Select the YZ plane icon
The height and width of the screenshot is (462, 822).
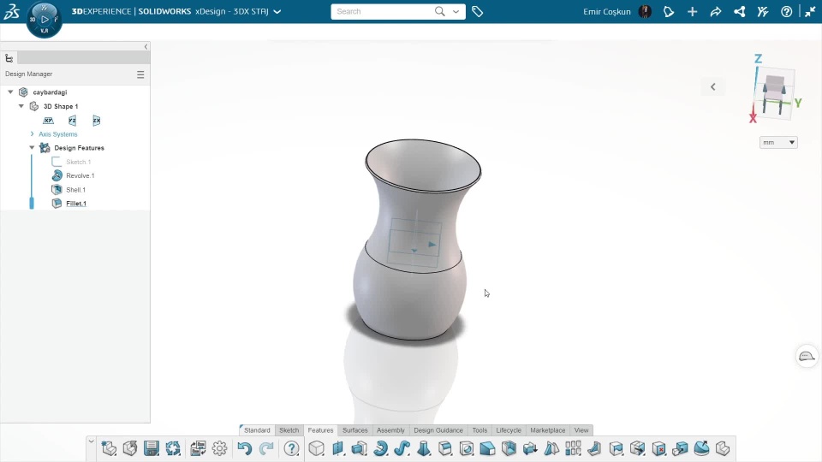tap(72, 121)
